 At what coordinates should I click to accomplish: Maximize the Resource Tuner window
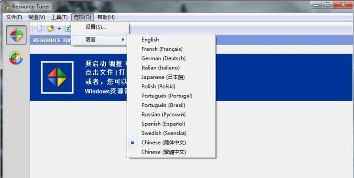click(327, 5)
